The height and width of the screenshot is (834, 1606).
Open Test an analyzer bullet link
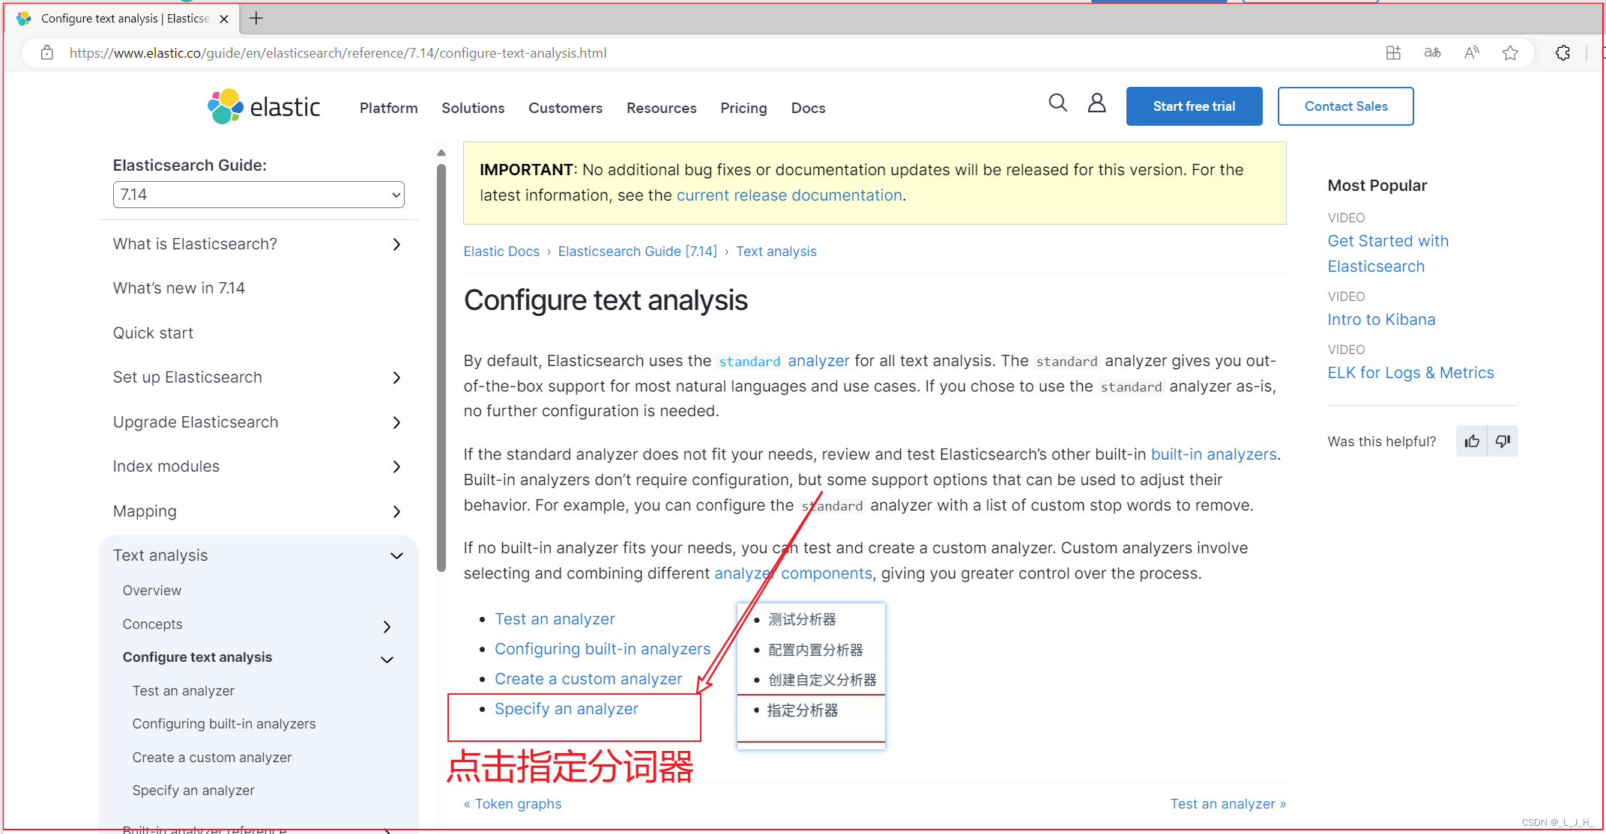tap(555, 619)
